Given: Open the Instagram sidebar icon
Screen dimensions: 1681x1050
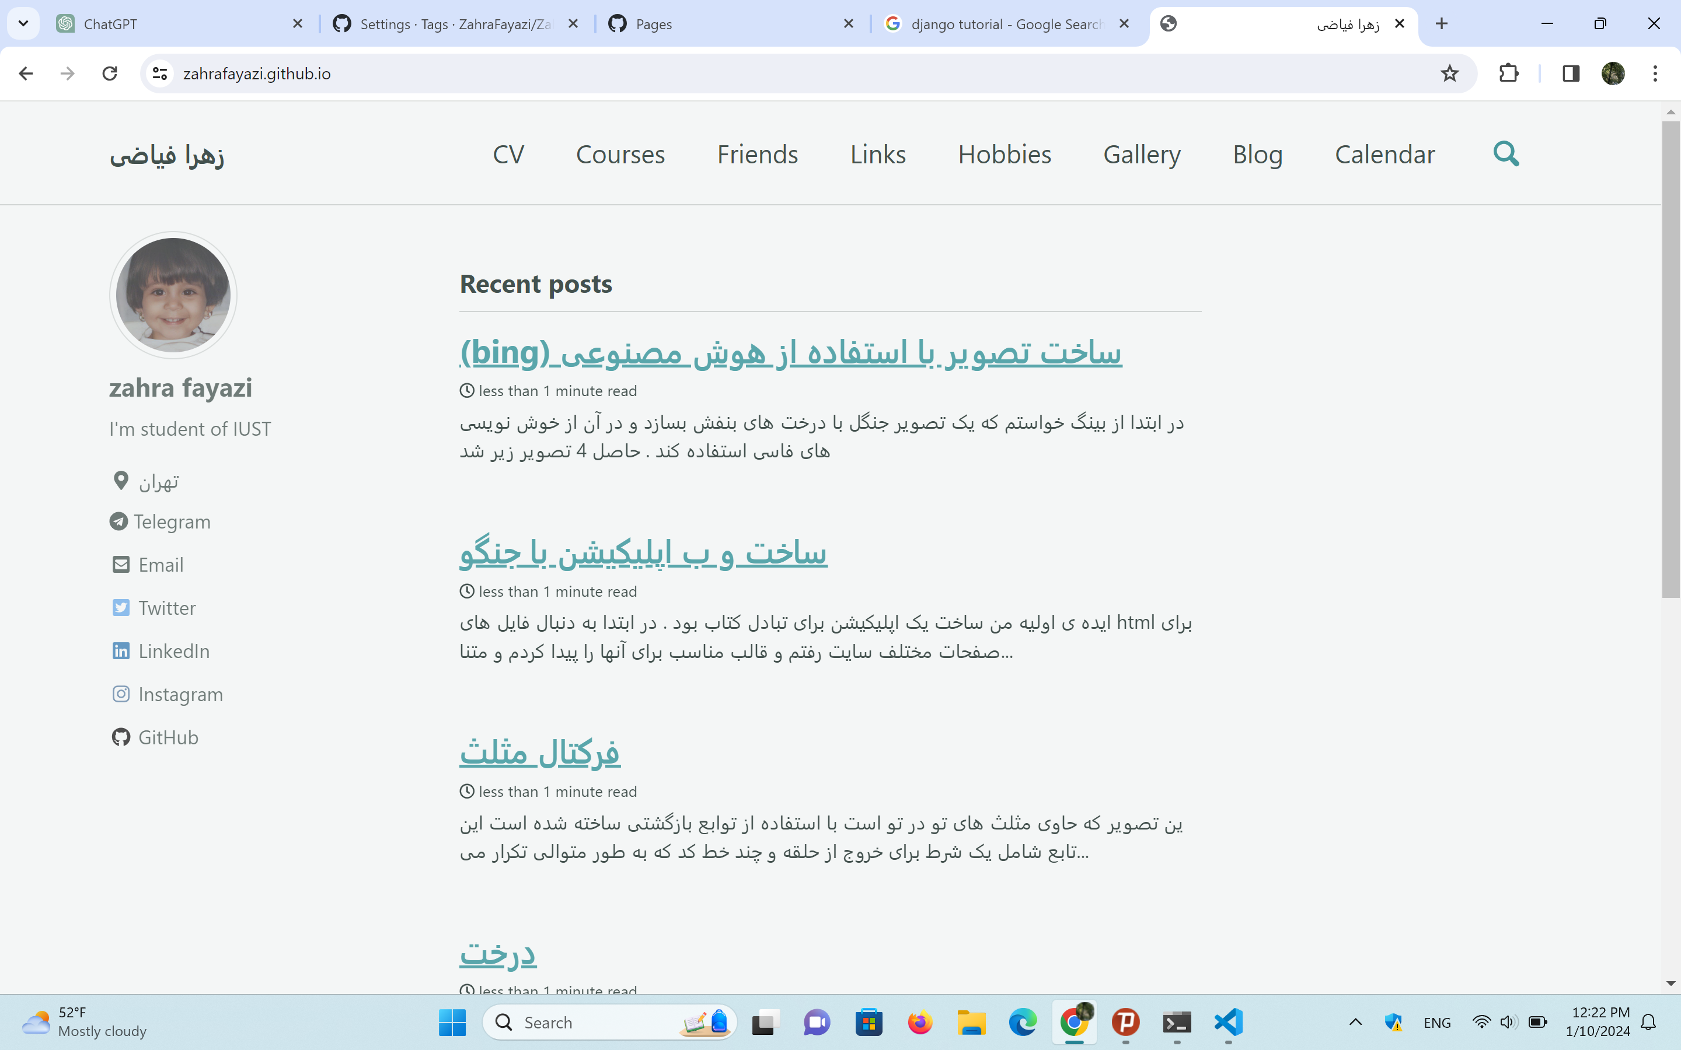Looking at the screenshot, I should click(x=121, y=694).
